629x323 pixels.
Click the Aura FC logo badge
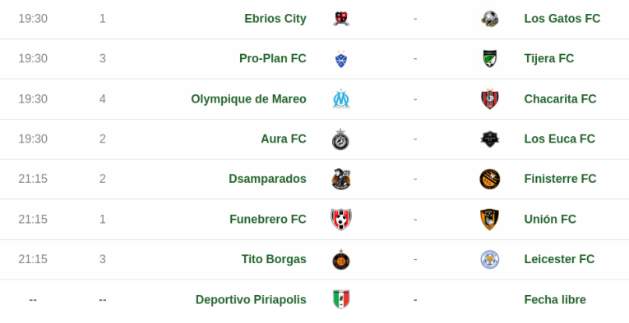(x=340, y=139)
